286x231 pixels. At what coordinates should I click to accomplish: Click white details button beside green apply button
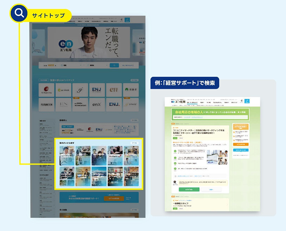[x=211, y=189]
